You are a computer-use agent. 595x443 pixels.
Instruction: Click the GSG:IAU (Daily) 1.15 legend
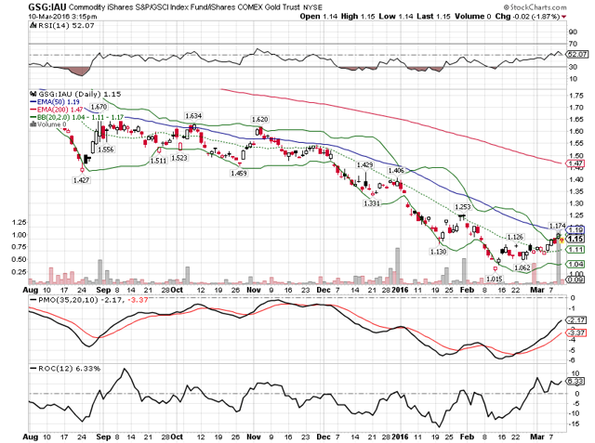pyautogui.click(x=75, y=94)
